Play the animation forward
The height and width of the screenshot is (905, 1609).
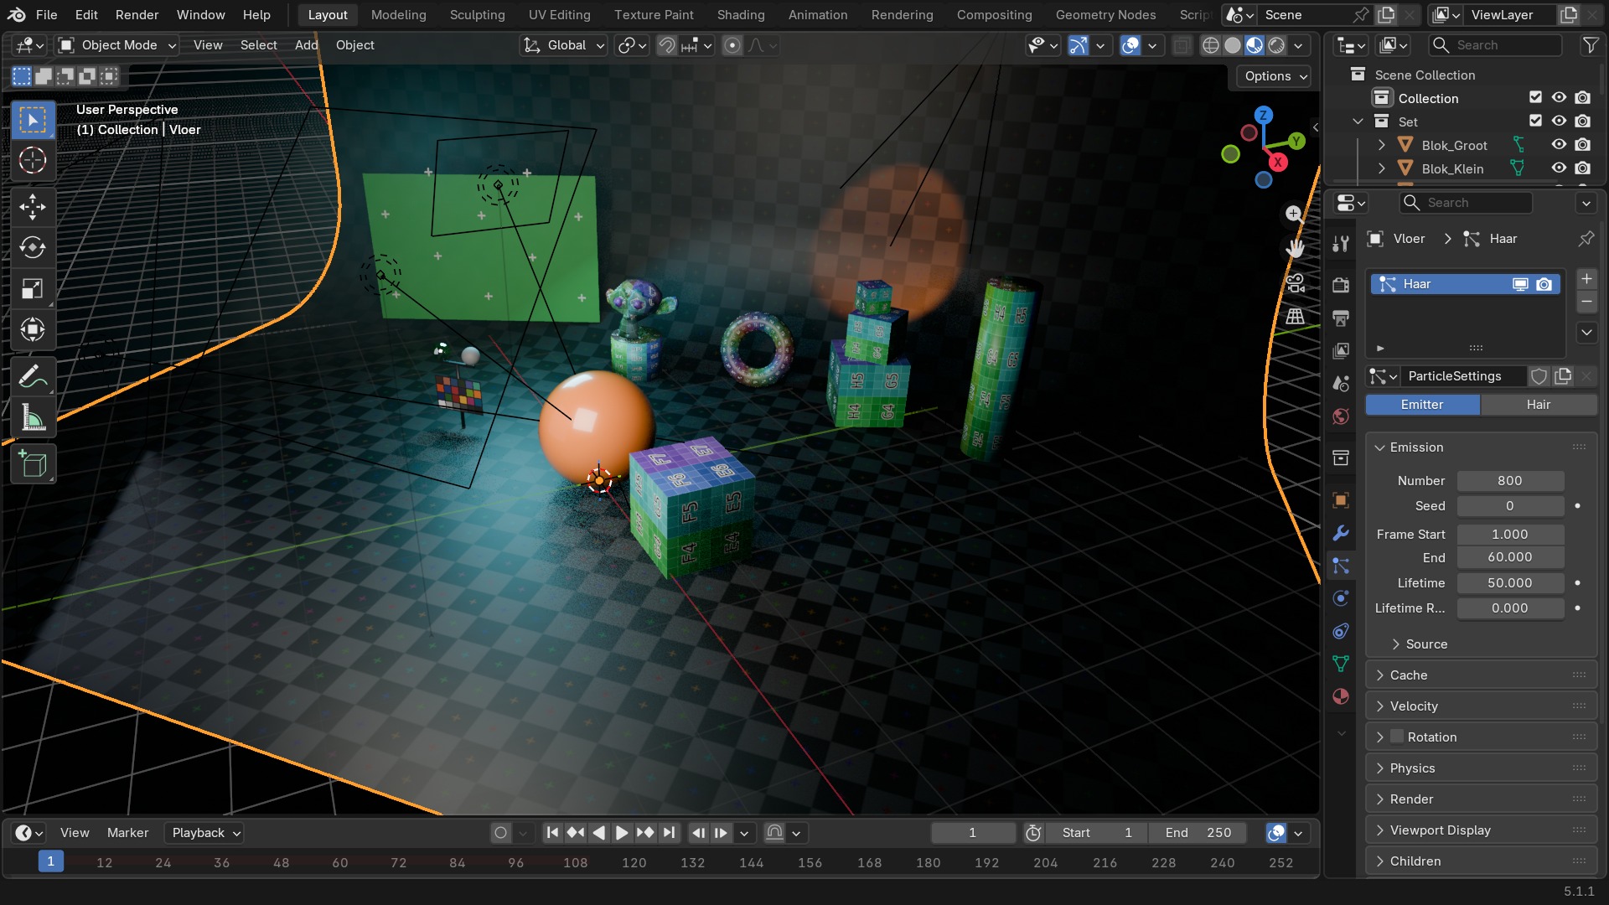click(622, 833)
